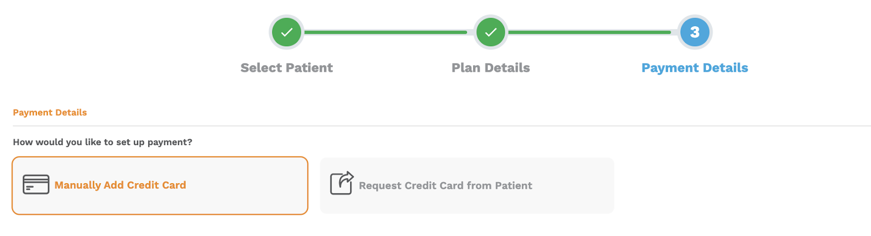This screenshot has height=236, width=871.
Task: Click the Select Patient green checkmark circle
Action: tap(286, 32)
